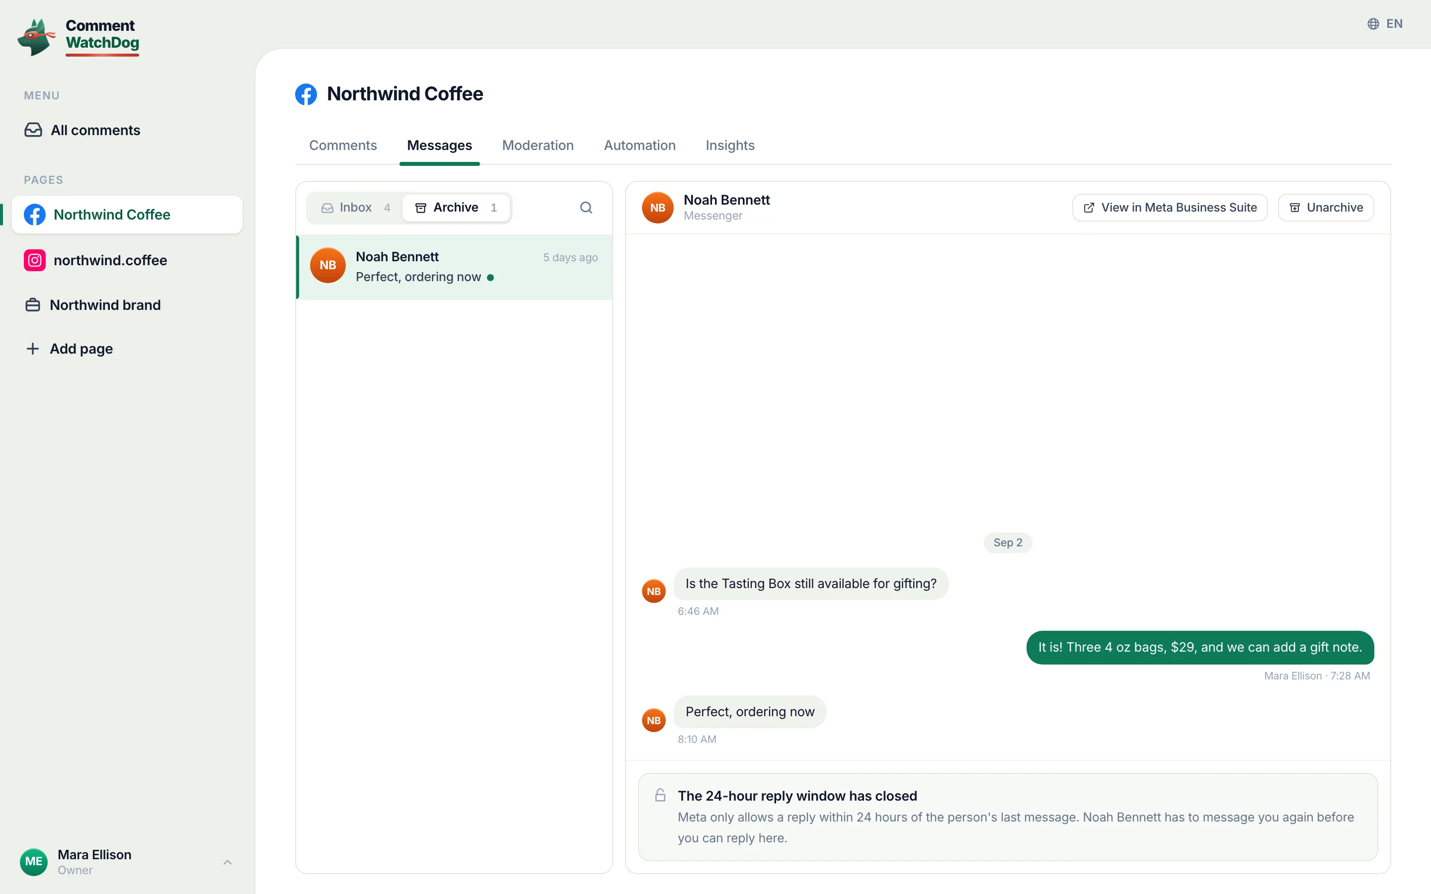Click the All comments inbox icon
Screen dimensions: 1431x894
coord(33,130)
